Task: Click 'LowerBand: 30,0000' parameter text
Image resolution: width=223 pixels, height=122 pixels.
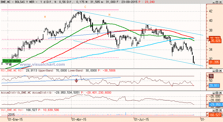Action: click(x=82, y=70)
